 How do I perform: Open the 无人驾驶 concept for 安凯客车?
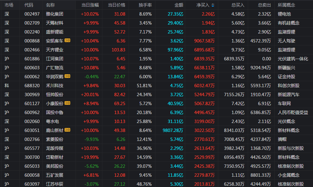tap(286, 41)
